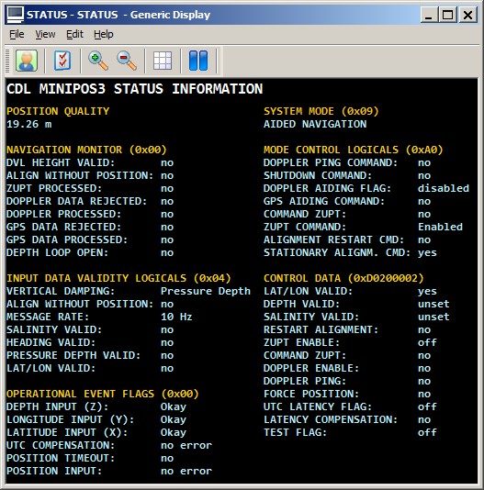Toggle the grid display icon
Screen dimensions: 484x490
pos(163,61)
